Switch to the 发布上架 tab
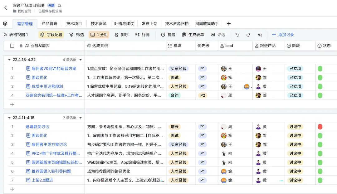 [149, 24]
